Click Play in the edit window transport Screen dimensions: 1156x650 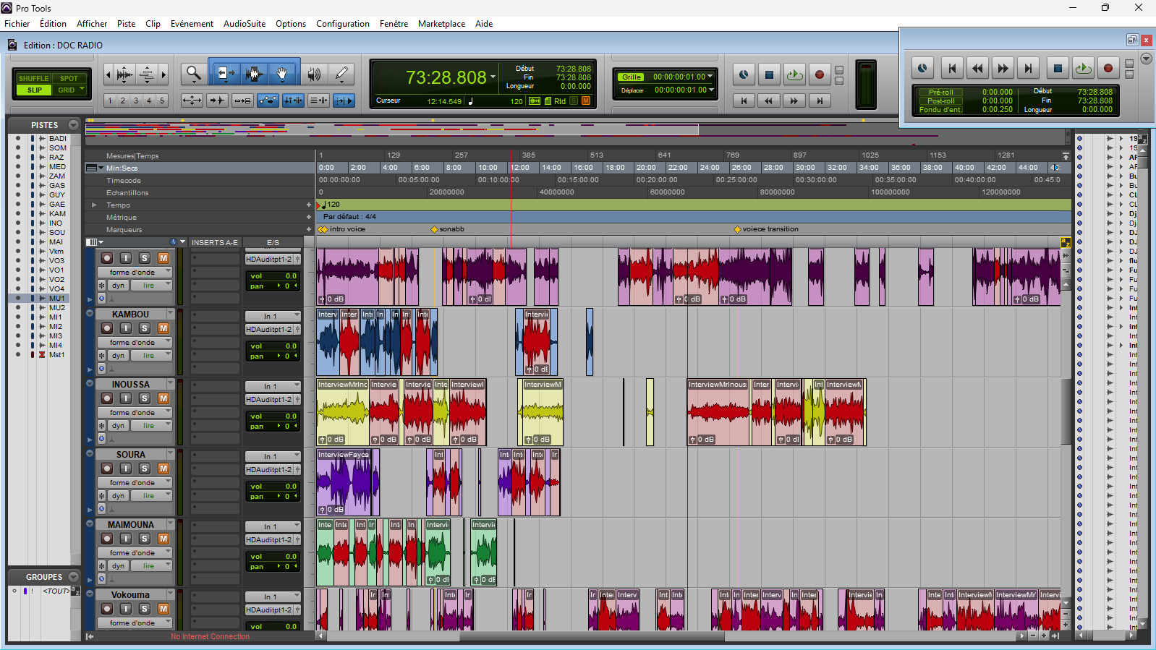point(794,74)
